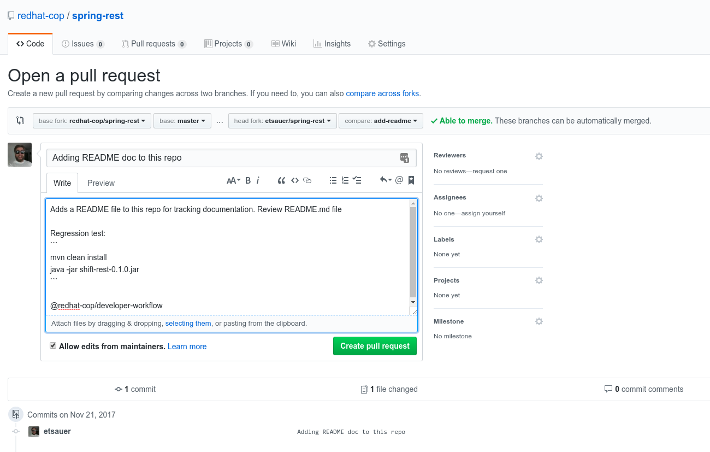Insert code using the code icon

tap(294, 180)
